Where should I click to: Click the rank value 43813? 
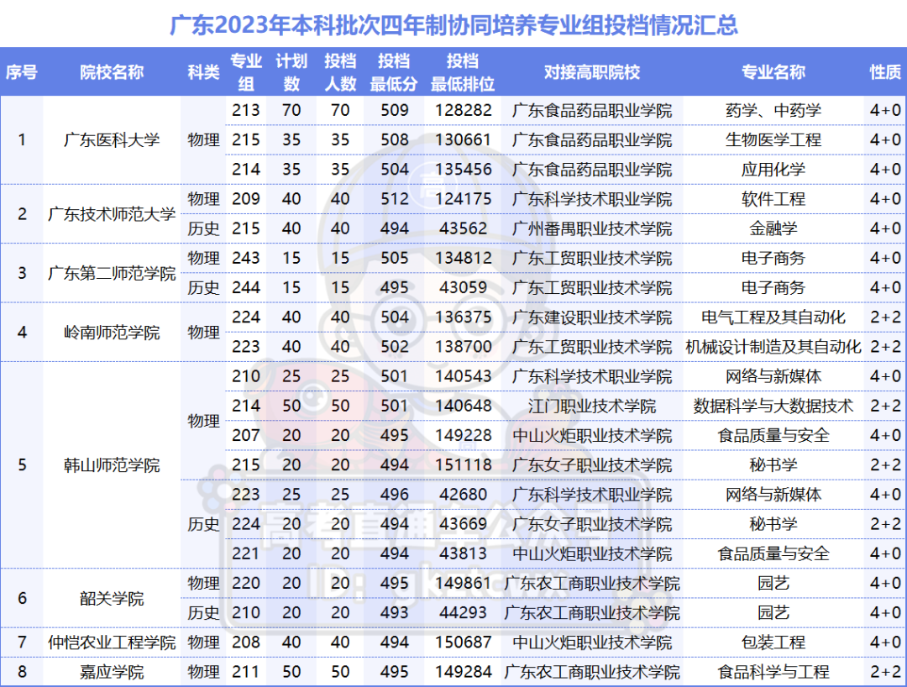click(x=464, y=553)
